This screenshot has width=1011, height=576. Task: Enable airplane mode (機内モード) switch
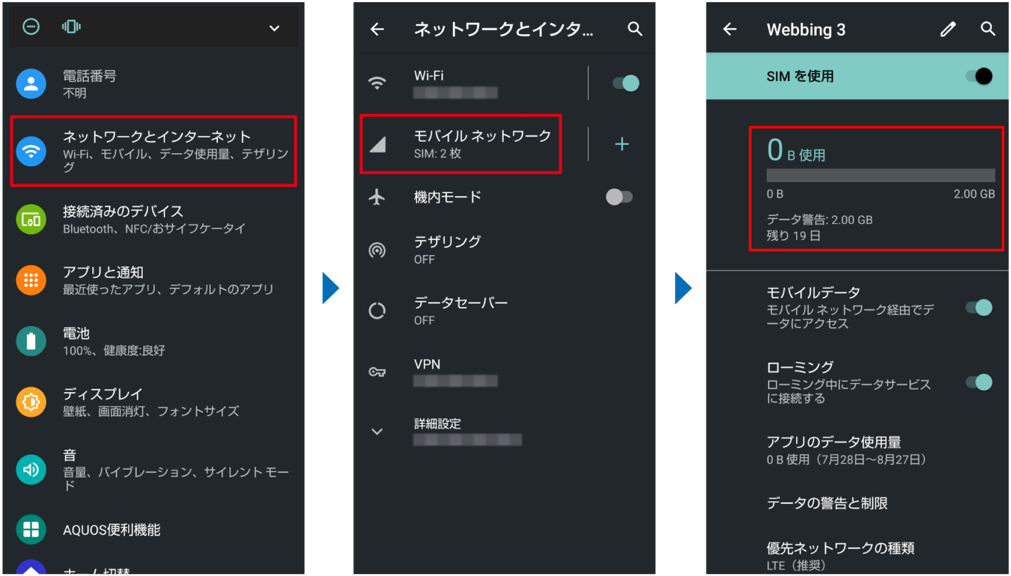pyautogui.click(x=619, y=197)
